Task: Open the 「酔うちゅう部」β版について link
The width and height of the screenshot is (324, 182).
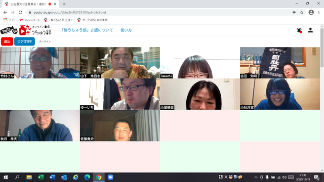Action: (87, 30)
